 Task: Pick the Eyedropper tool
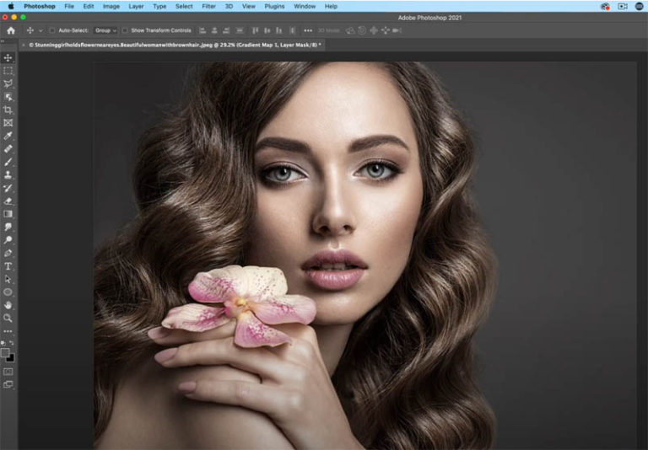tap(8, 136)
